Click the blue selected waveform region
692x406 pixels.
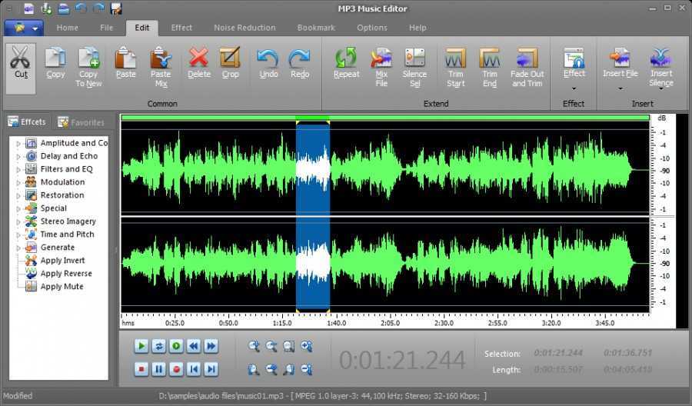pyautogui.click(x=313, y=216)
